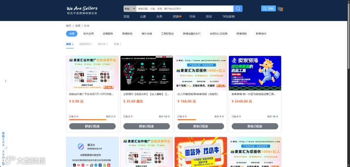The image size is (350, 167).
Task: Open the black Kalodata tool card image
Action: pyautogui.click(x=147, y=73)
